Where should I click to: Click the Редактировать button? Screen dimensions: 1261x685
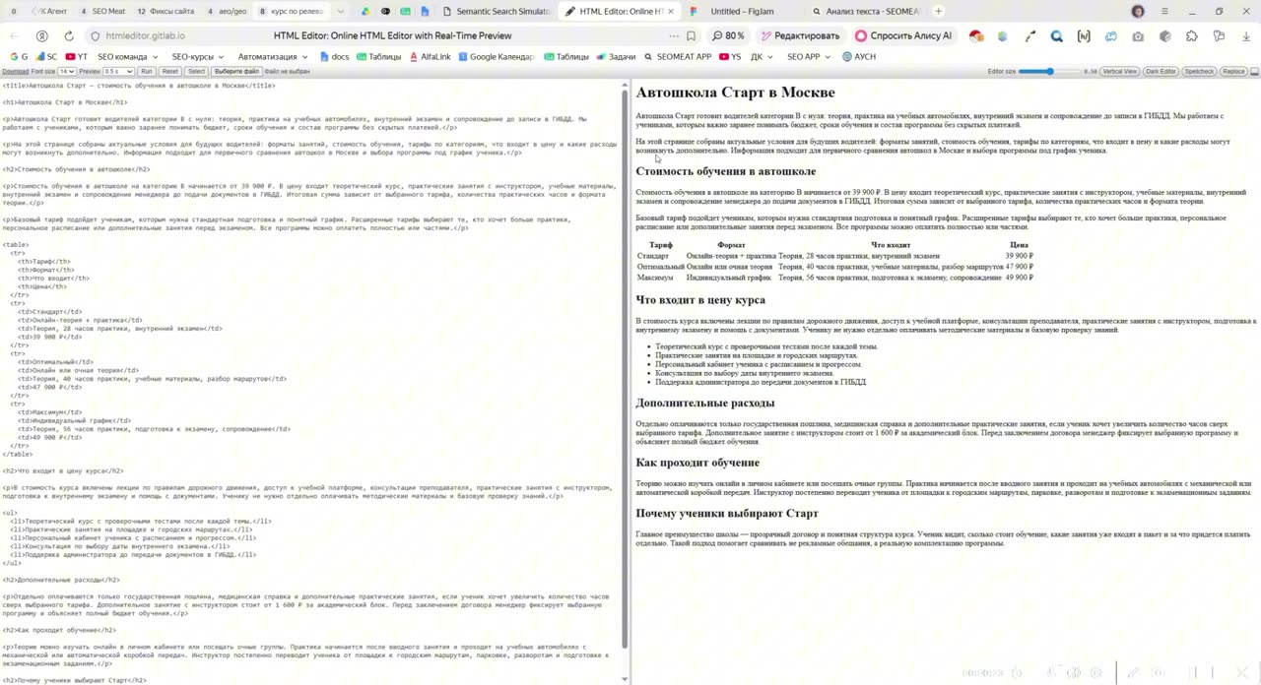[x=801, y=35]
